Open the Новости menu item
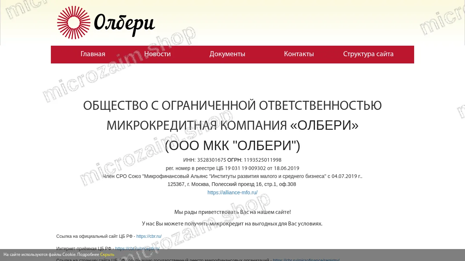Screen dimensions: 465x261 pyautogui.click(x=157, y=54)
